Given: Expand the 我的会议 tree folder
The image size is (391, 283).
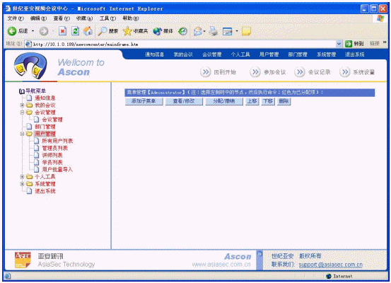Looking at the screenshot, I should [x=22, y=105].
